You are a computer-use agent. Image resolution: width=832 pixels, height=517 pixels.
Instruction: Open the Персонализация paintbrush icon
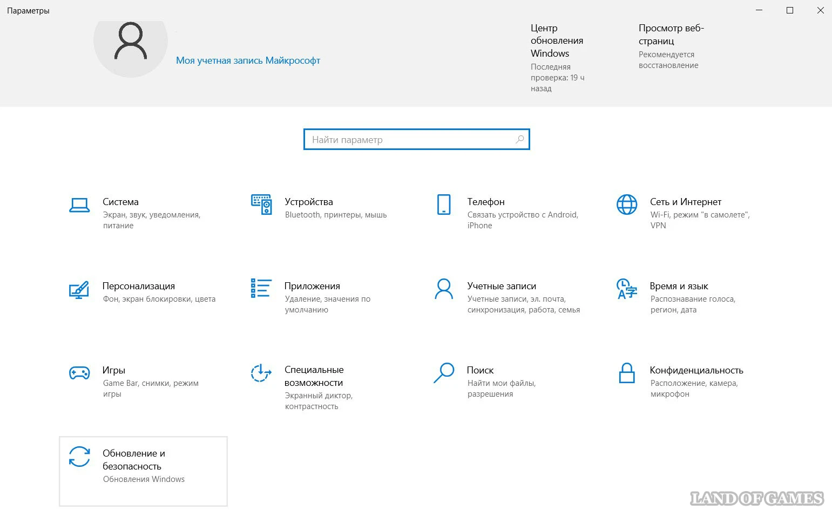coord(79,290)
